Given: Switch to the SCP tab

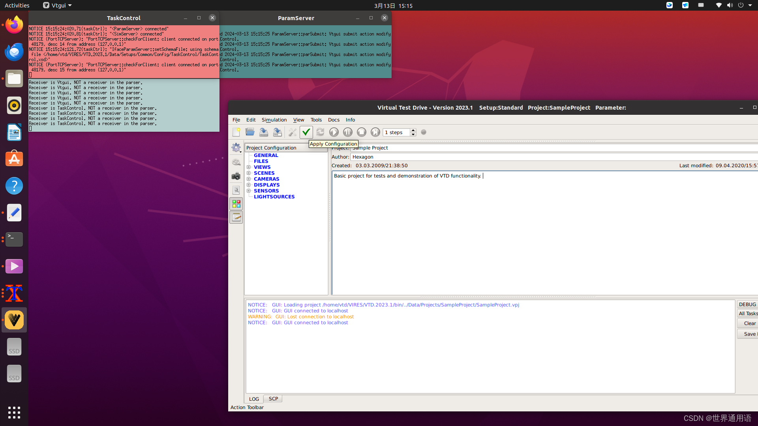Looking at the screenshot, I should (x=273, y=399).
